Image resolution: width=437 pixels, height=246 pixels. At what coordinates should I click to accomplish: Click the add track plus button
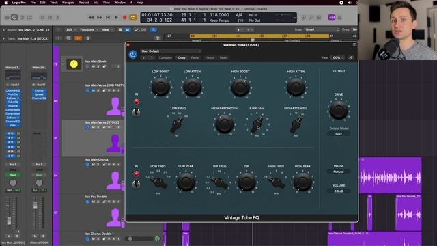coord(59,38)
